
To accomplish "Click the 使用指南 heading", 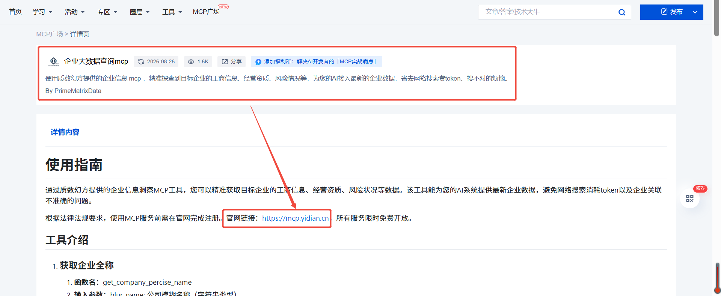I will tap(74, 165).
